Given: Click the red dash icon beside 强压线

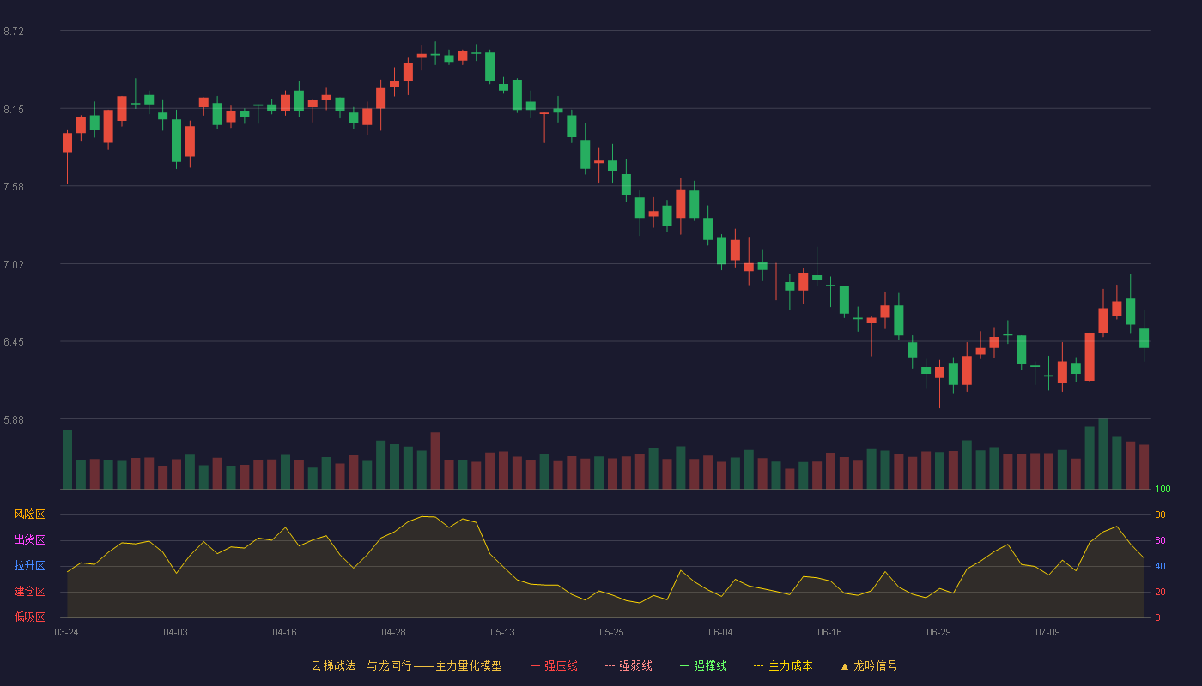Looking at the screenshot, I should pos(535,665).
